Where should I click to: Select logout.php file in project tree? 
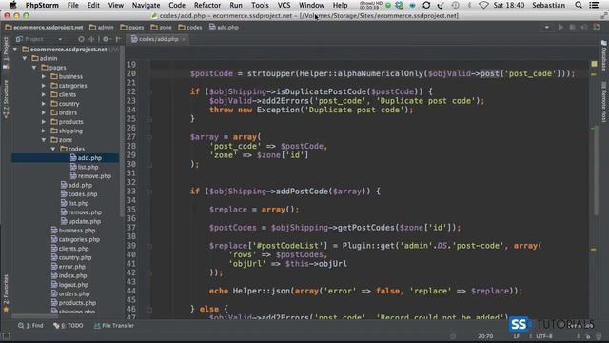click(69, 285)
